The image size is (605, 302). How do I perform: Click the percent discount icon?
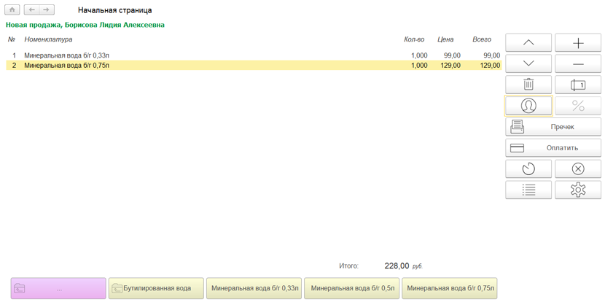point(578,106)
